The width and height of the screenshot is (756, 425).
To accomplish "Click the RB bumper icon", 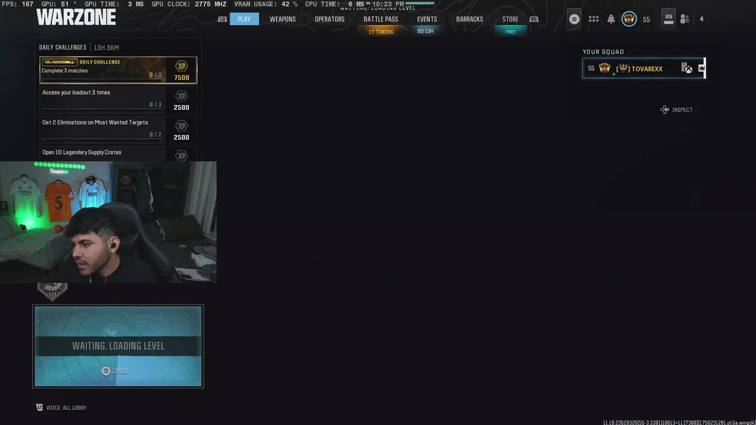I will [x=534, y=19].
